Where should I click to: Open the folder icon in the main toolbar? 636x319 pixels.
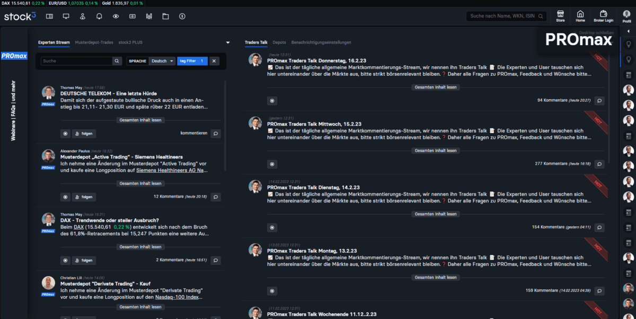165,16
